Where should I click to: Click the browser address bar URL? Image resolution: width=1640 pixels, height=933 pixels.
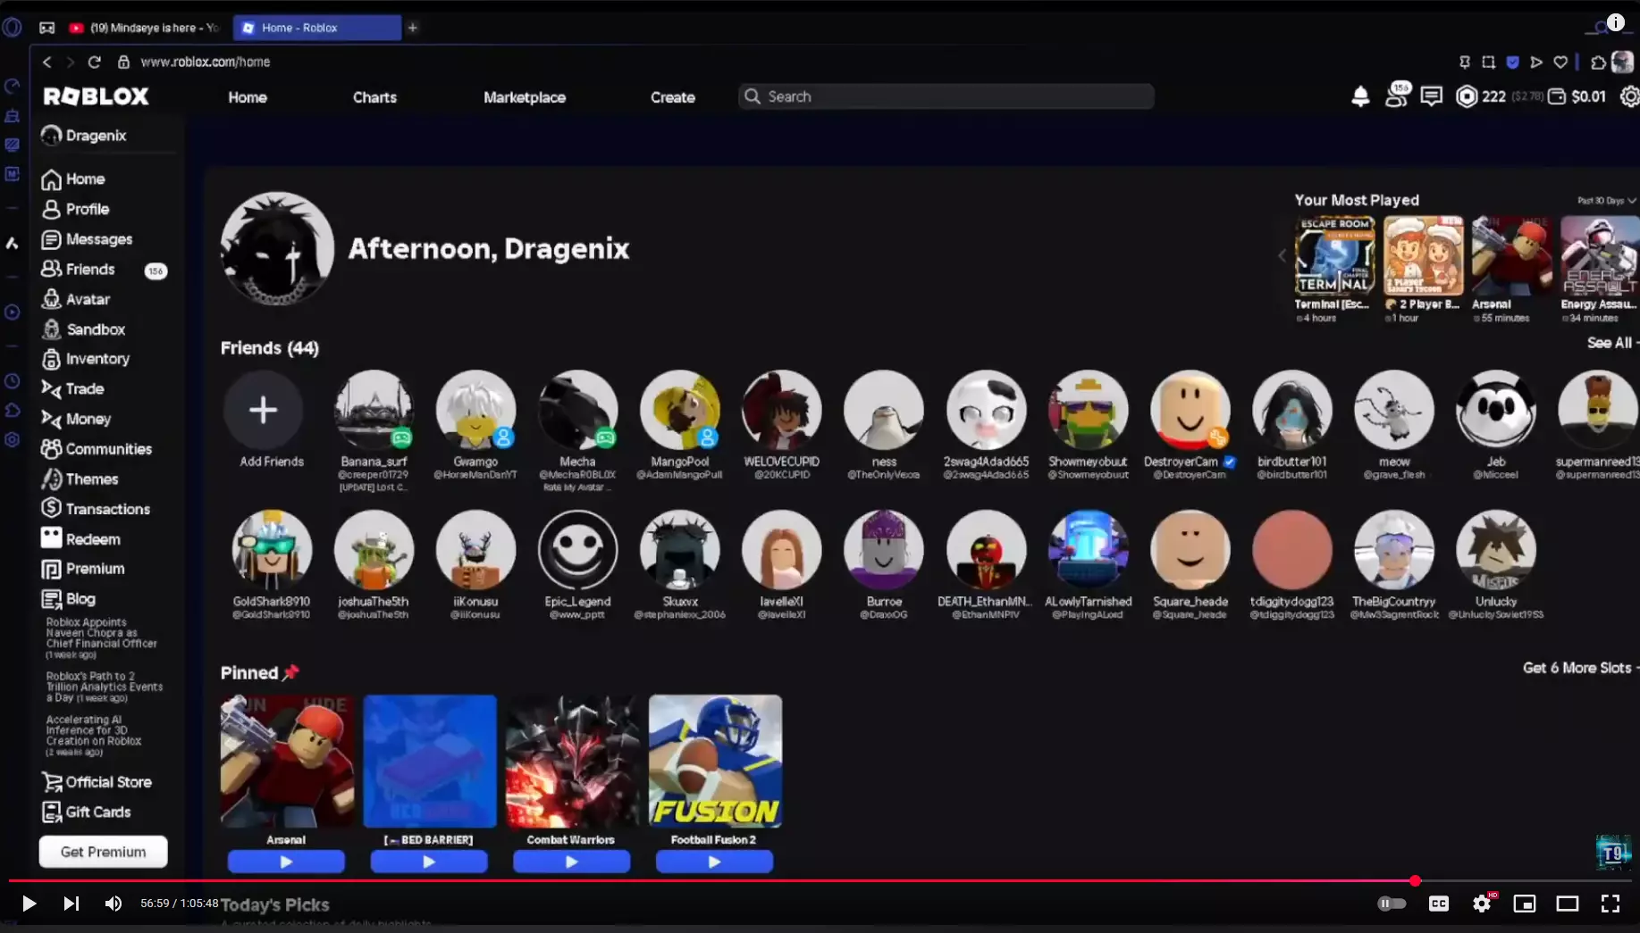pyautogui.click(x=206, y=62)
